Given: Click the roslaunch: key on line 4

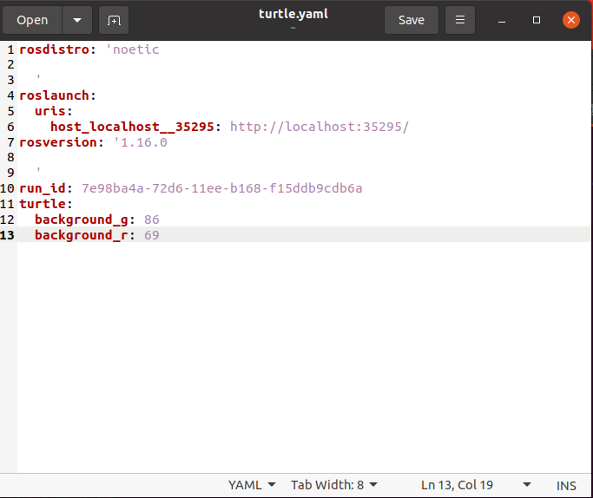Looking at the screenshot, I should (56, 95).
